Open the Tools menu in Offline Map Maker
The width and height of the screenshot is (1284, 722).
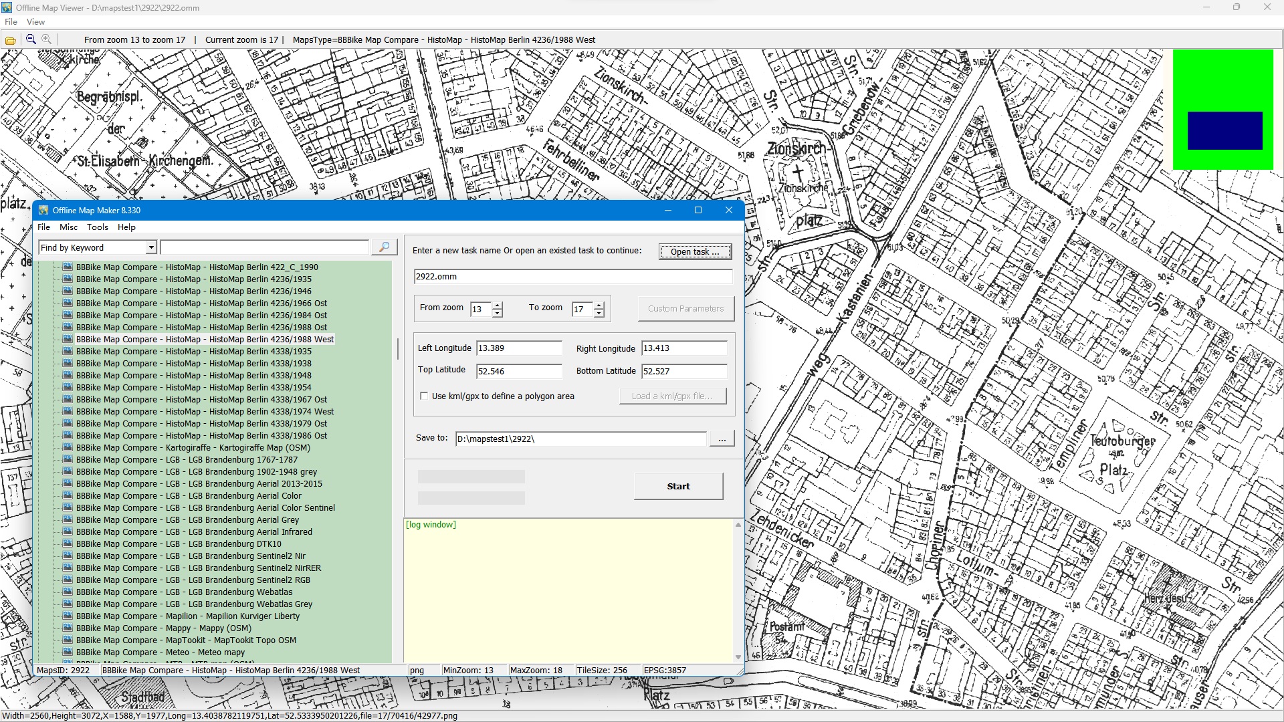coord(98,227)
